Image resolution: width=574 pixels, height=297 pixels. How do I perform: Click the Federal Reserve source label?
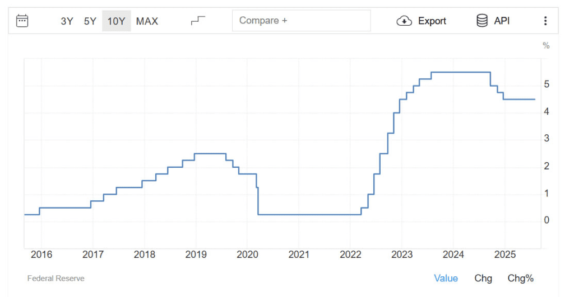pyautogui.click(x=55, y=278)
